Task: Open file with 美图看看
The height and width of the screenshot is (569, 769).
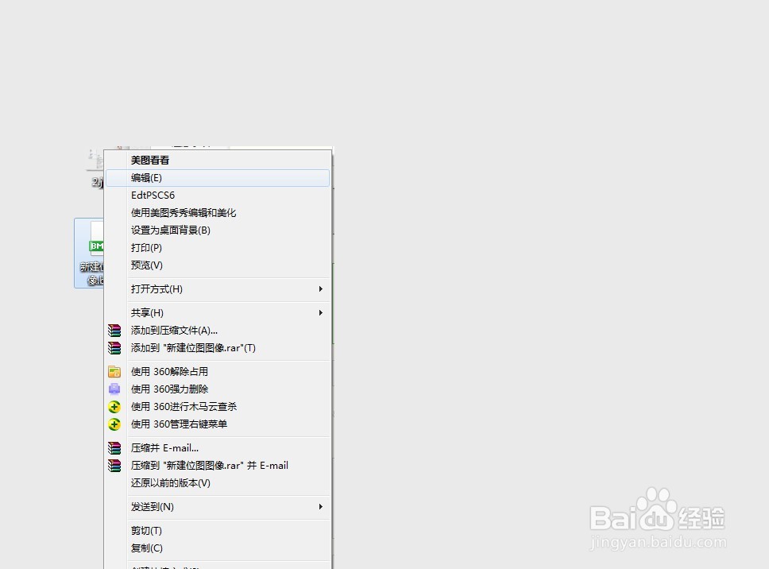Action: tap(218, 161)
